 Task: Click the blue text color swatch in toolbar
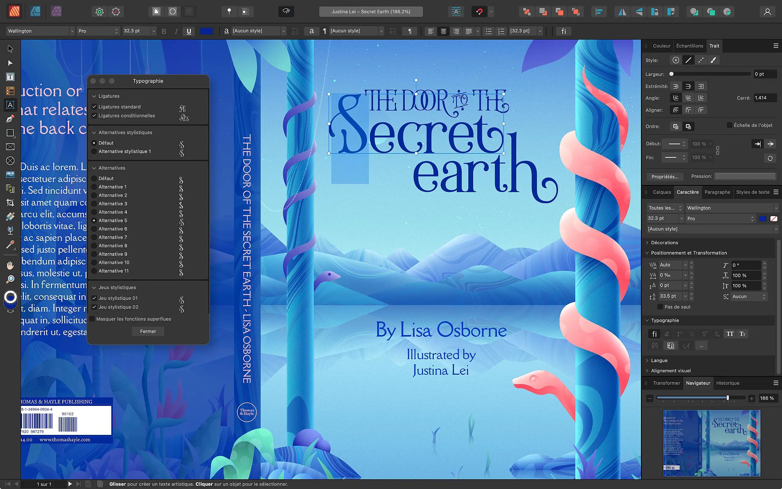tap(206, 31)
